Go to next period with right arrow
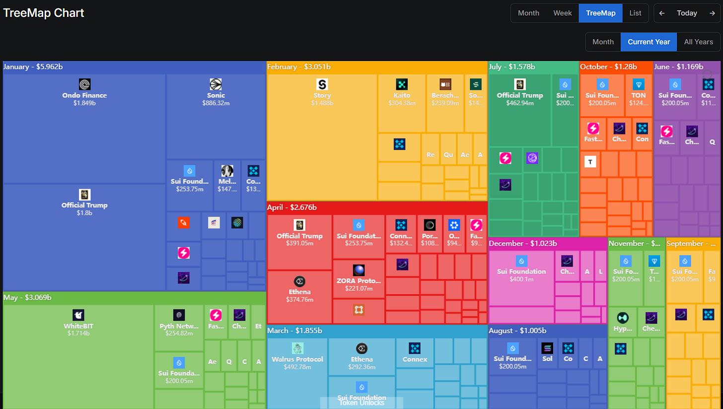 [712, 13]
